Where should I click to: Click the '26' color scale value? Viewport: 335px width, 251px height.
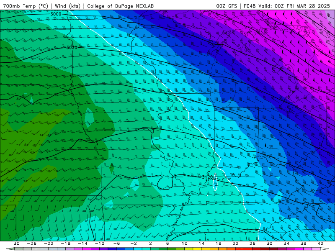(253, 243)
